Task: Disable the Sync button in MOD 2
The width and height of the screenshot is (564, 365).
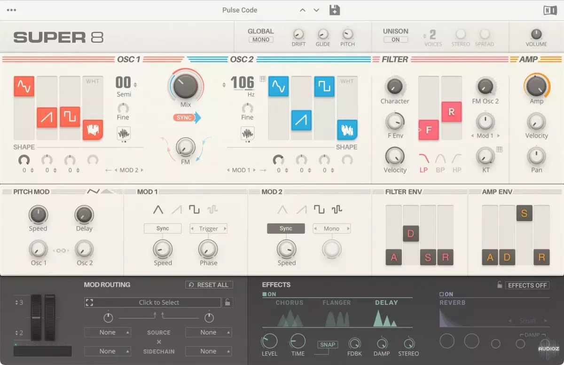Action: 286,229
